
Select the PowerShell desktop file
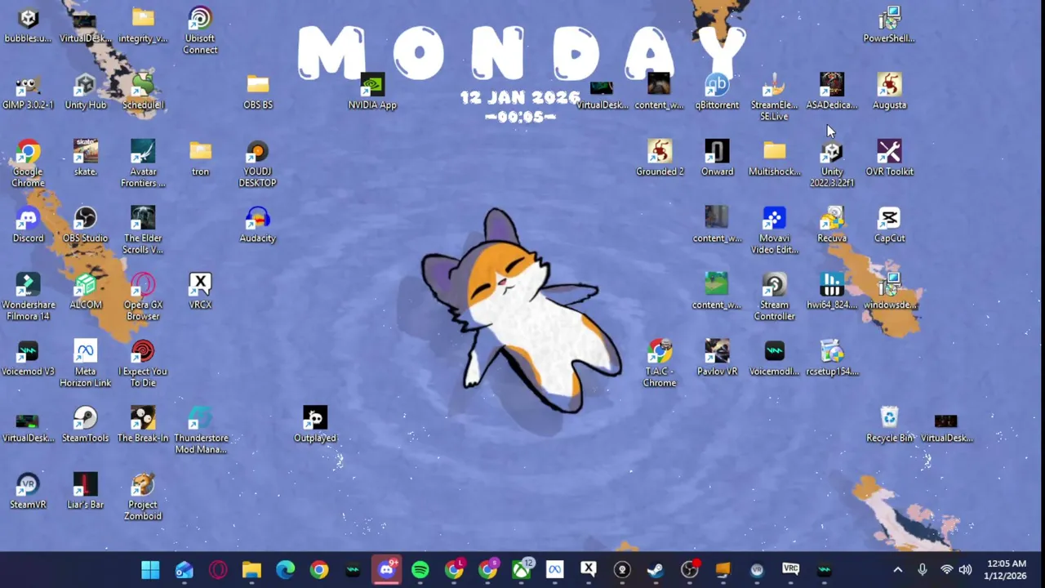tap(889, 25)
